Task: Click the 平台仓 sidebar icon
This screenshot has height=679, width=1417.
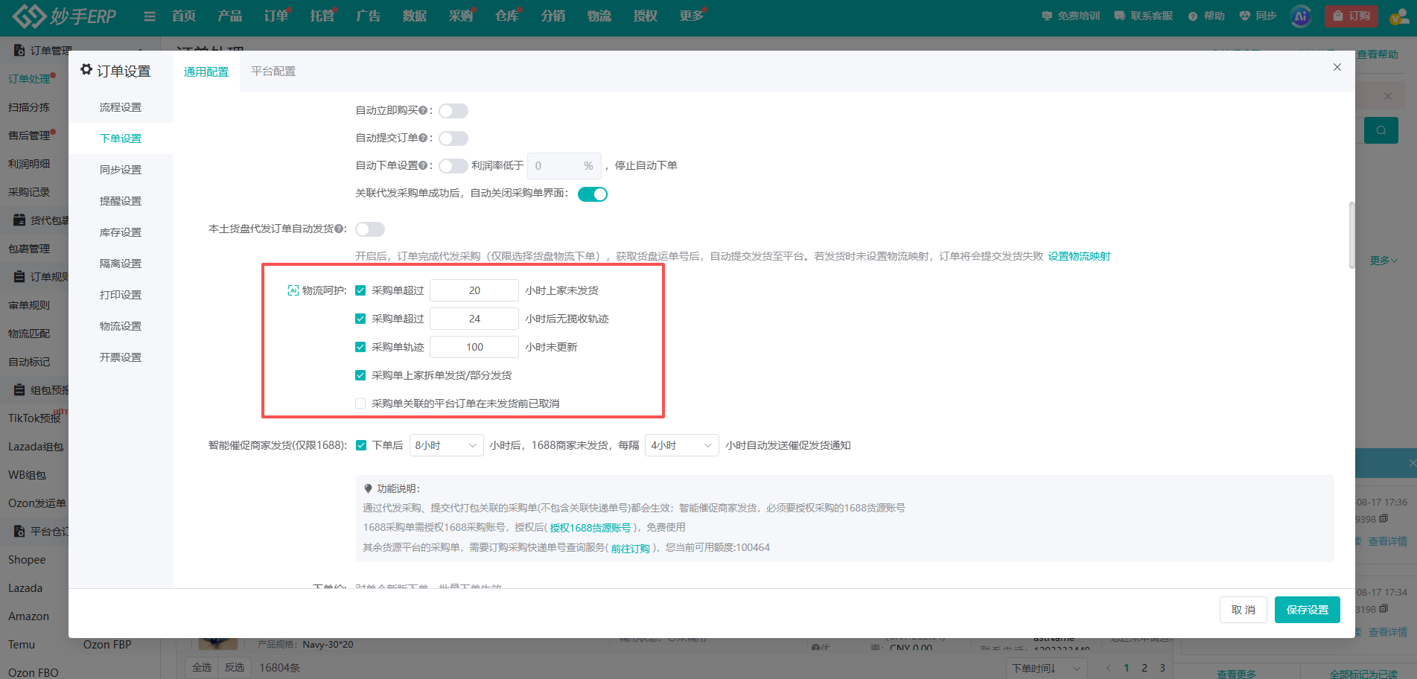Action: [19, 532]
